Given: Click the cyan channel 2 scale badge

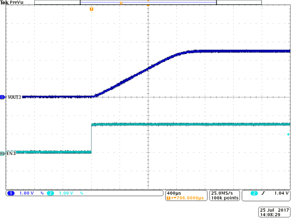Looking at the screenshot, I should [50, 193].
